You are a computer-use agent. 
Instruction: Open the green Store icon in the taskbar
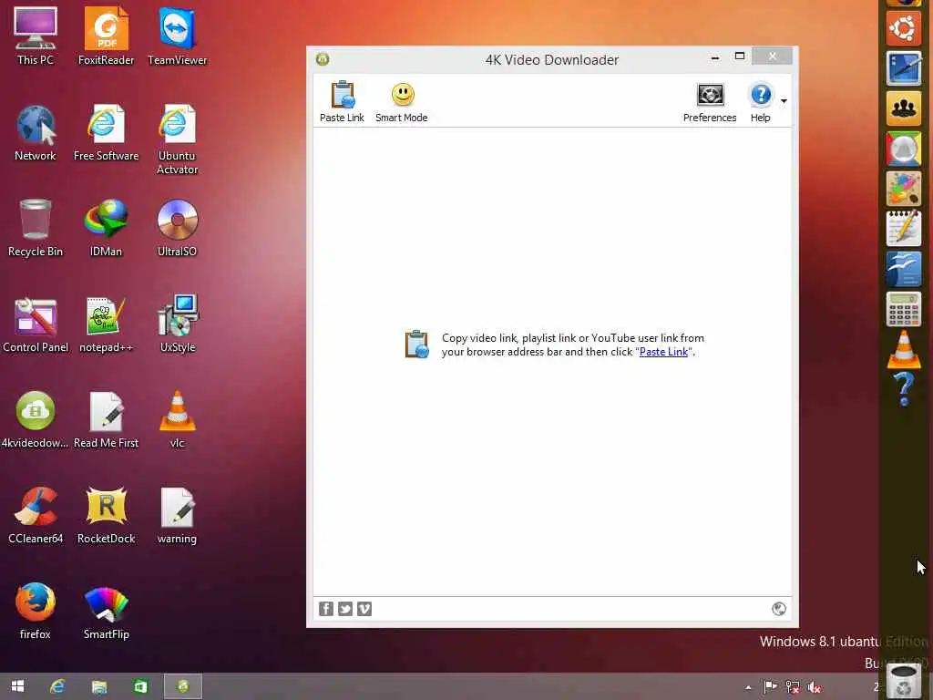140,686
